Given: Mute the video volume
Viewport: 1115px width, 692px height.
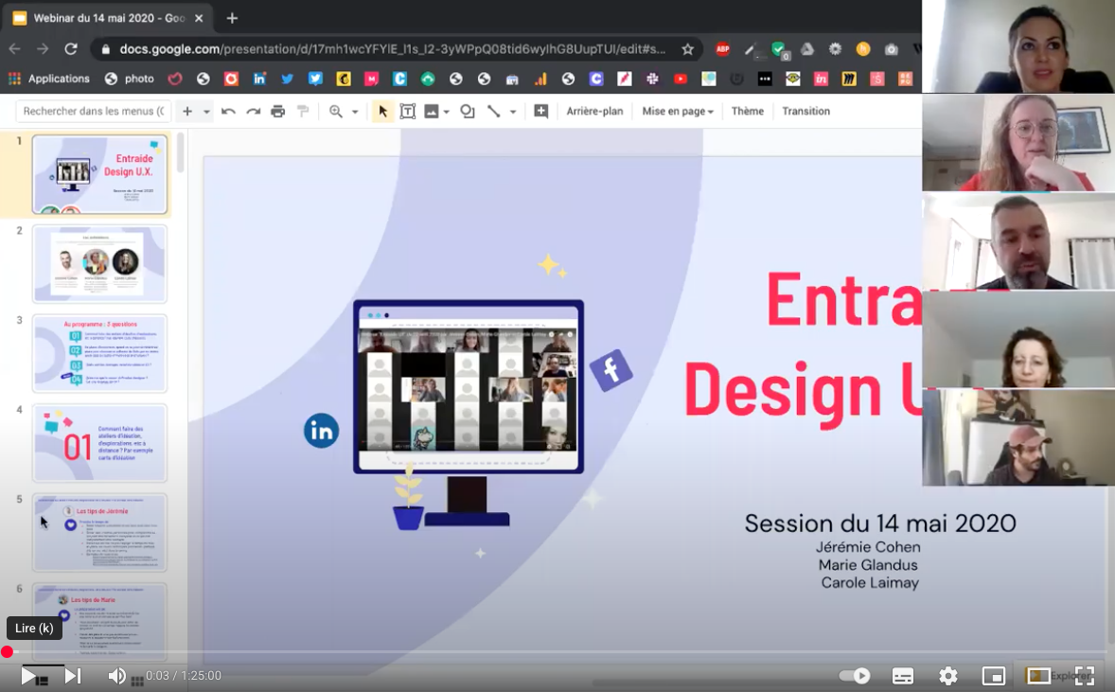Looking at the screenshot, I should tap(116, 676).
